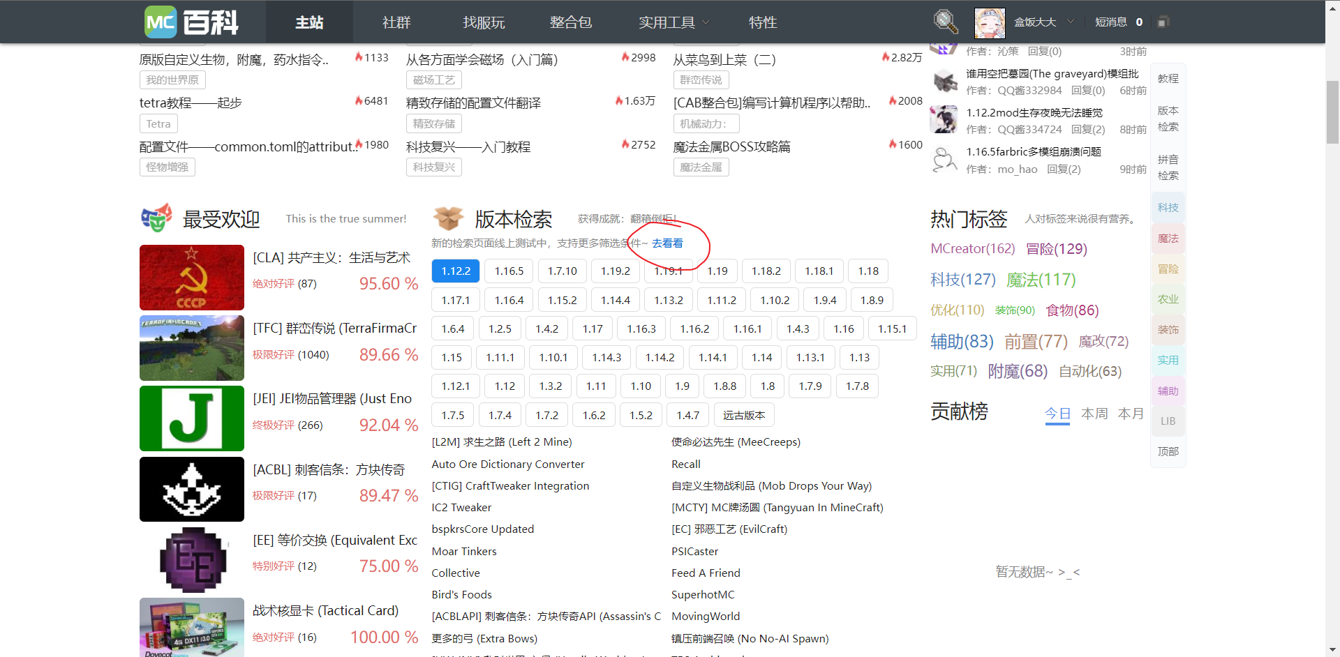
Task: Open the 盒饭大大 account dropdown arrow
Action: [1071, 22]
